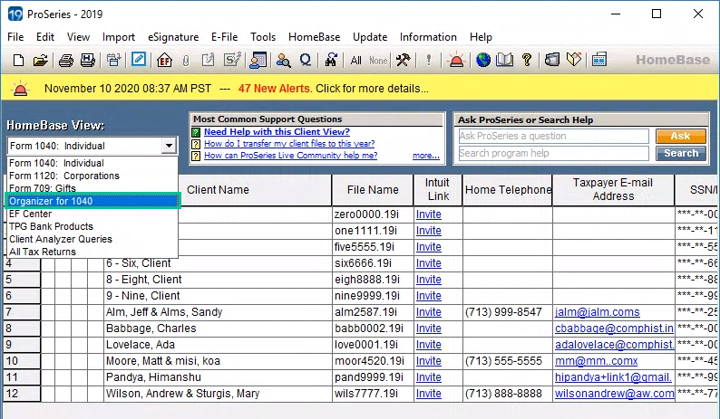Click the 'Ask ProSeries a question' field
This screenshot has width=720, height=419.
pos(553,136)
